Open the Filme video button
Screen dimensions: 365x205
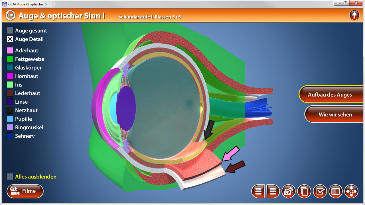pyautogui.click(x=25, y=191)
